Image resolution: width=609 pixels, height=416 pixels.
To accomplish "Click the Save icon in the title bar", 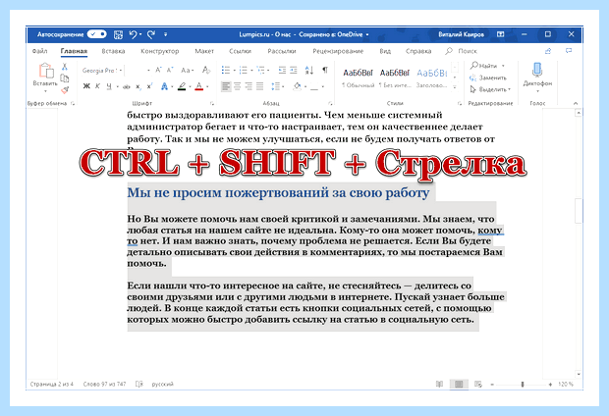I will (x=118, y=34).
